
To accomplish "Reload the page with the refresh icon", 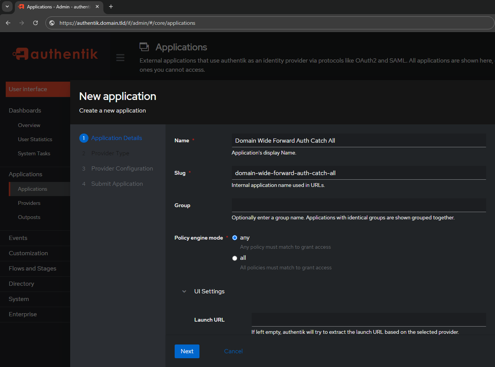I will tap(35, 23).
